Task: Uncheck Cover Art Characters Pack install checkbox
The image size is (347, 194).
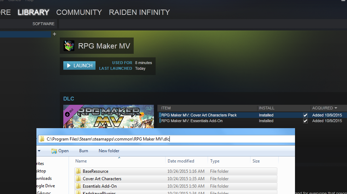Action: pos(305,115)
